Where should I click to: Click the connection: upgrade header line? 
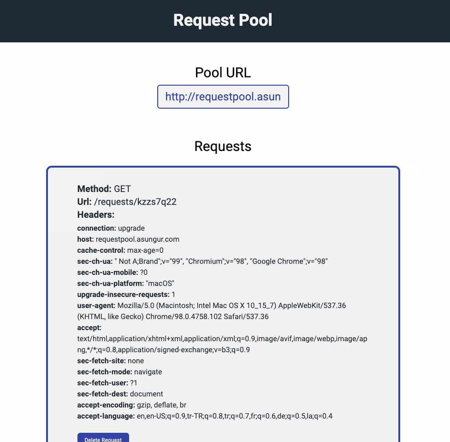(111, 228)
